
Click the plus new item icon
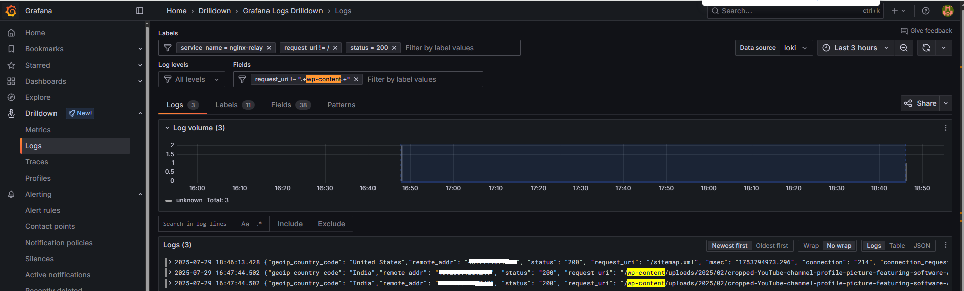coord(895,11)
